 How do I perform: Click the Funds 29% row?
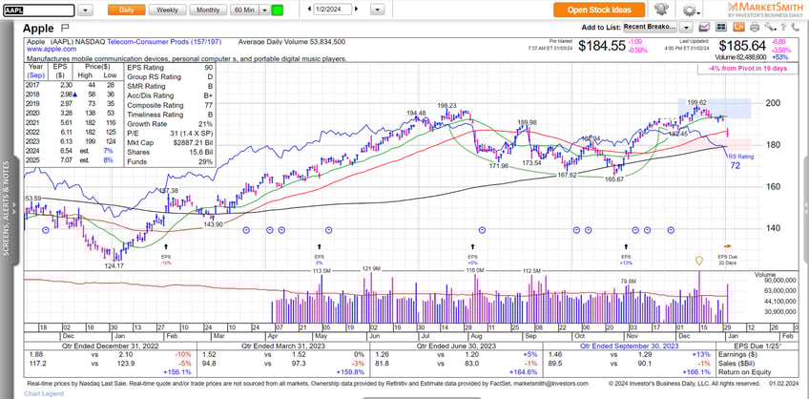169,161
